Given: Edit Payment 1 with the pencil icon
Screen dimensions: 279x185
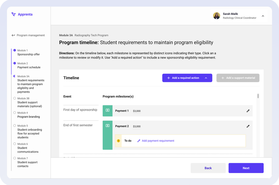Looking at the screenshot, I should point(248,111).
